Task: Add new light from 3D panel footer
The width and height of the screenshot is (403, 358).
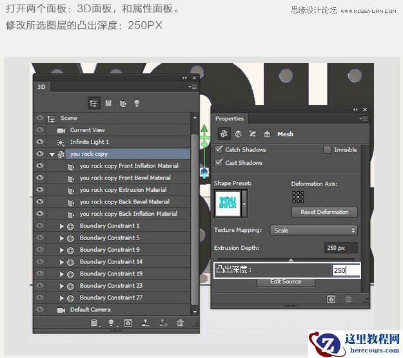Action: 111,323
